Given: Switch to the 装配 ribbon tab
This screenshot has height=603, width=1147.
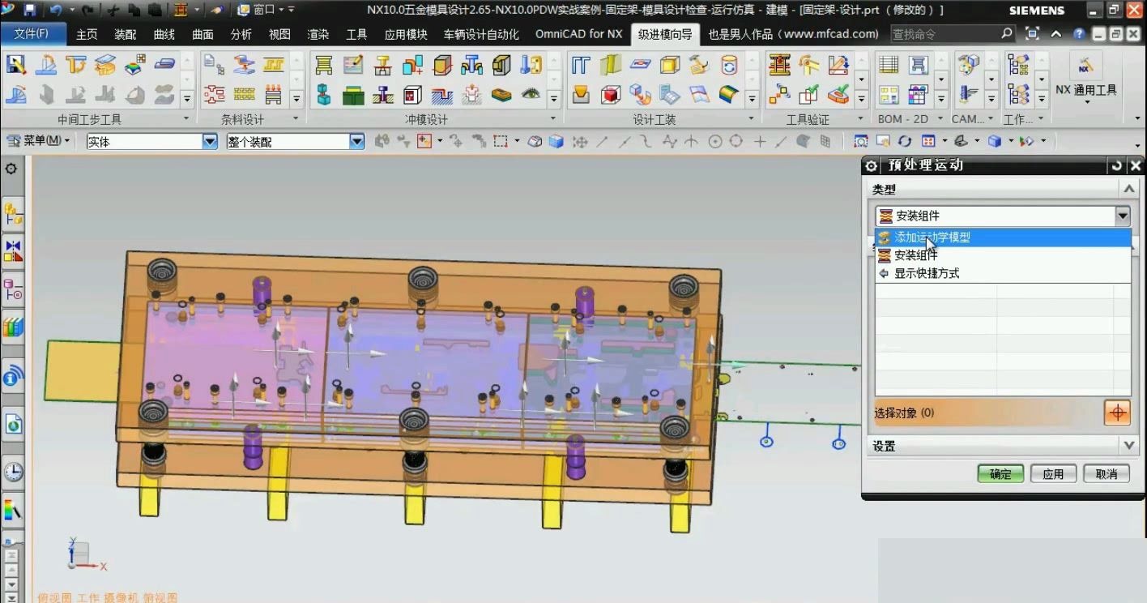Looking at the screenshot, I should coord(126,34).
